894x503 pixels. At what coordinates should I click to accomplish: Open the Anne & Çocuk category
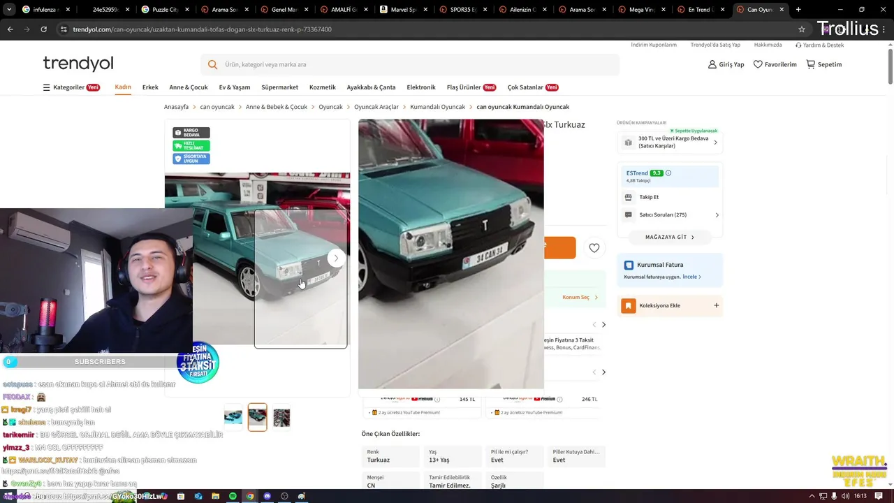(189, 87)
